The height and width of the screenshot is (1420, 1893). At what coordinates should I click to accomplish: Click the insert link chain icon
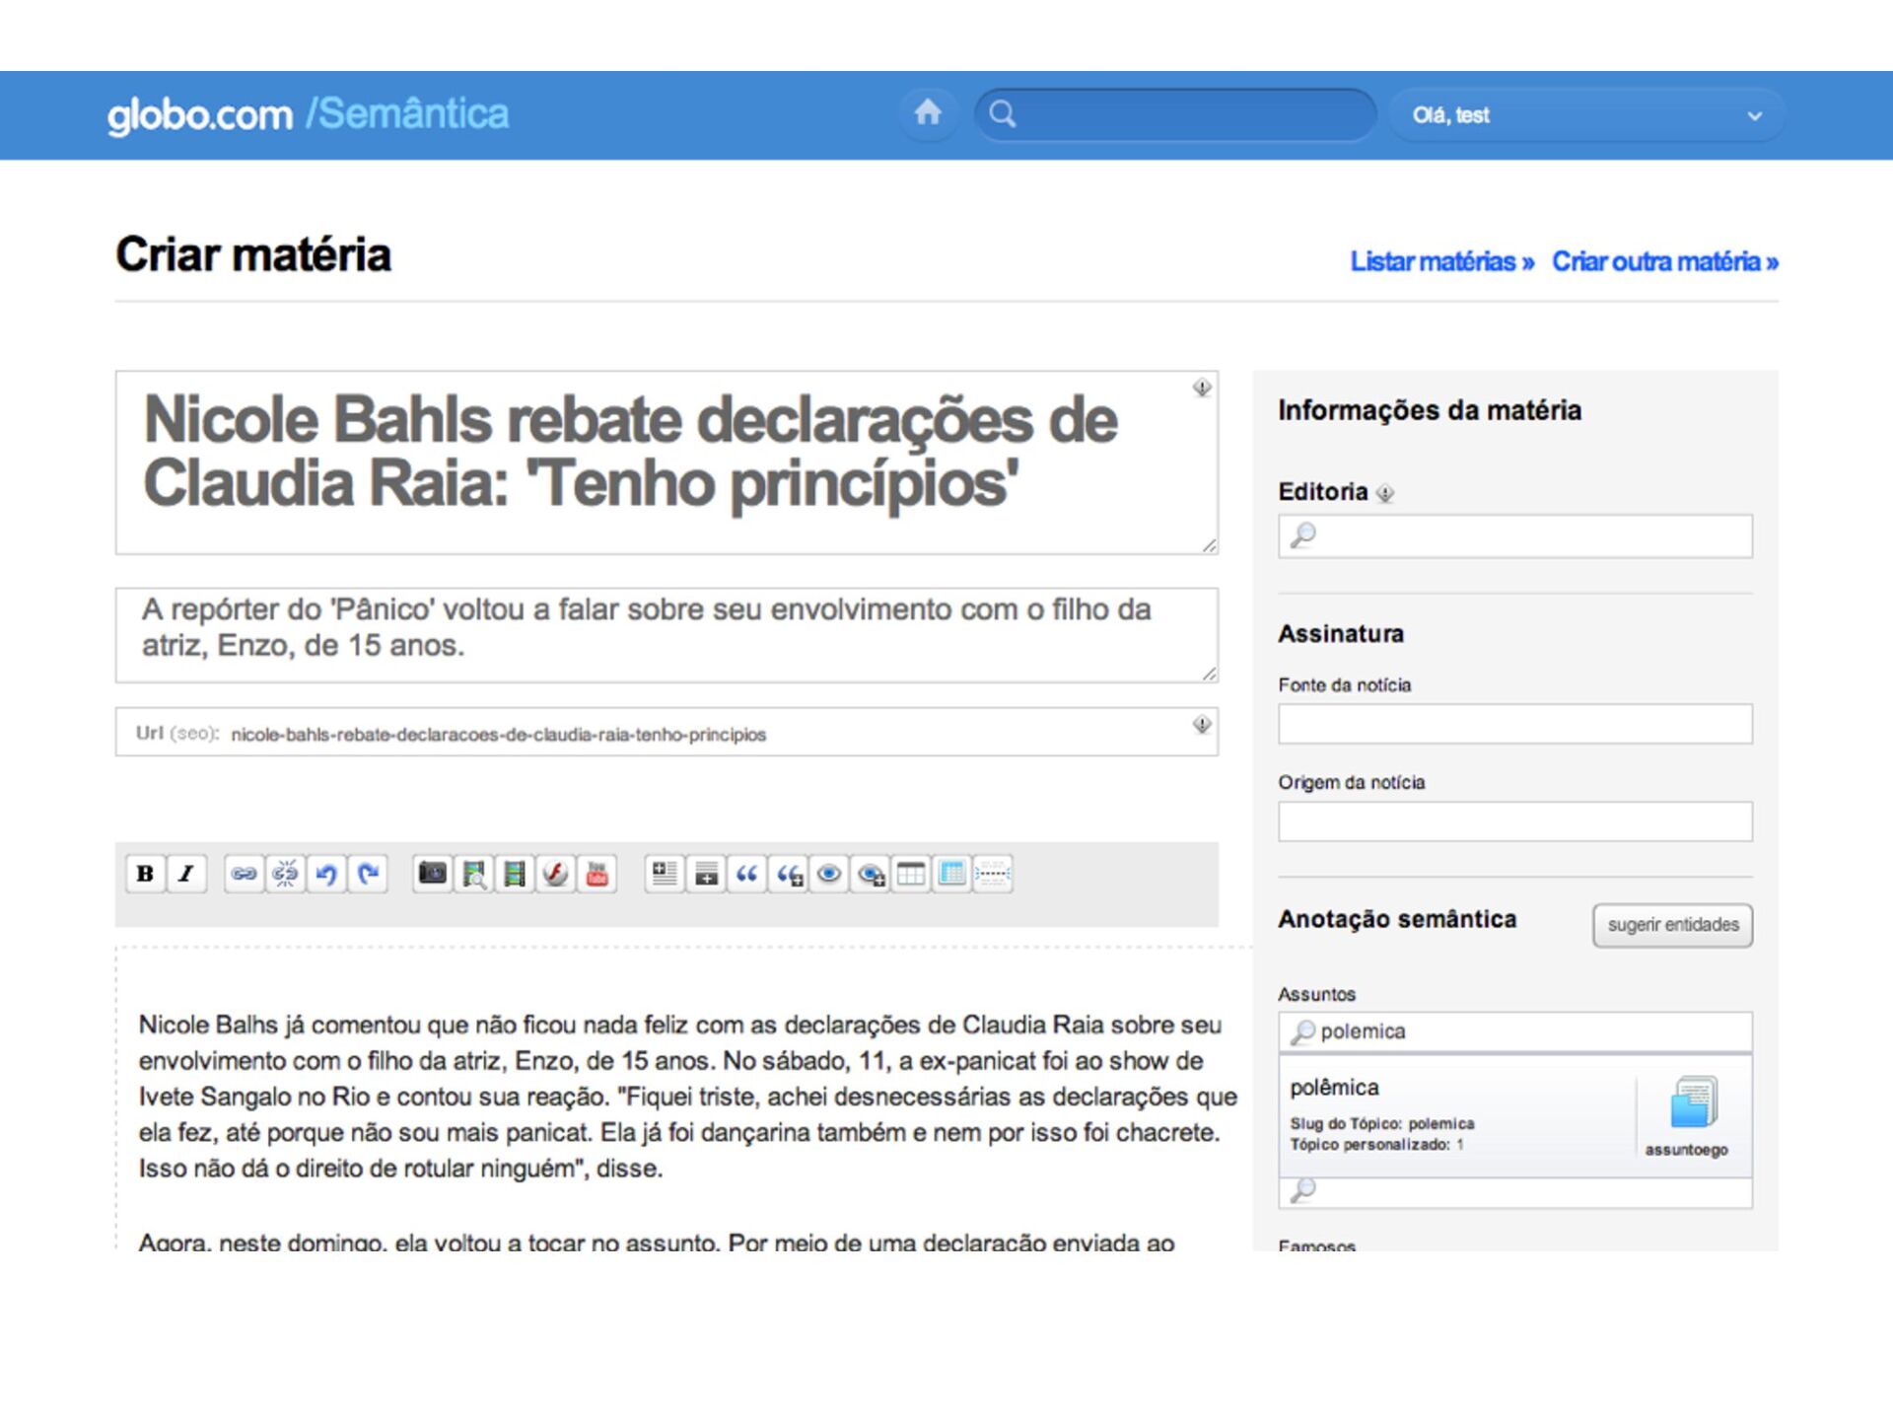(x=244, y=874)
